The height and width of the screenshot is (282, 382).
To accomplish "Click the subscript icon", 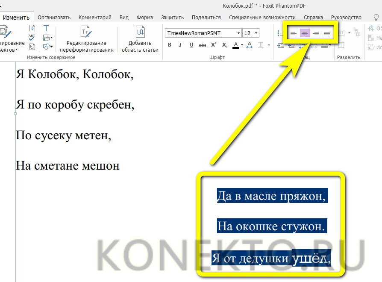I will coord(225,45).
